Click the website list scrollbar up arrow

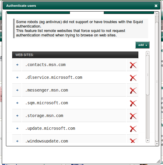coord(148,53)
